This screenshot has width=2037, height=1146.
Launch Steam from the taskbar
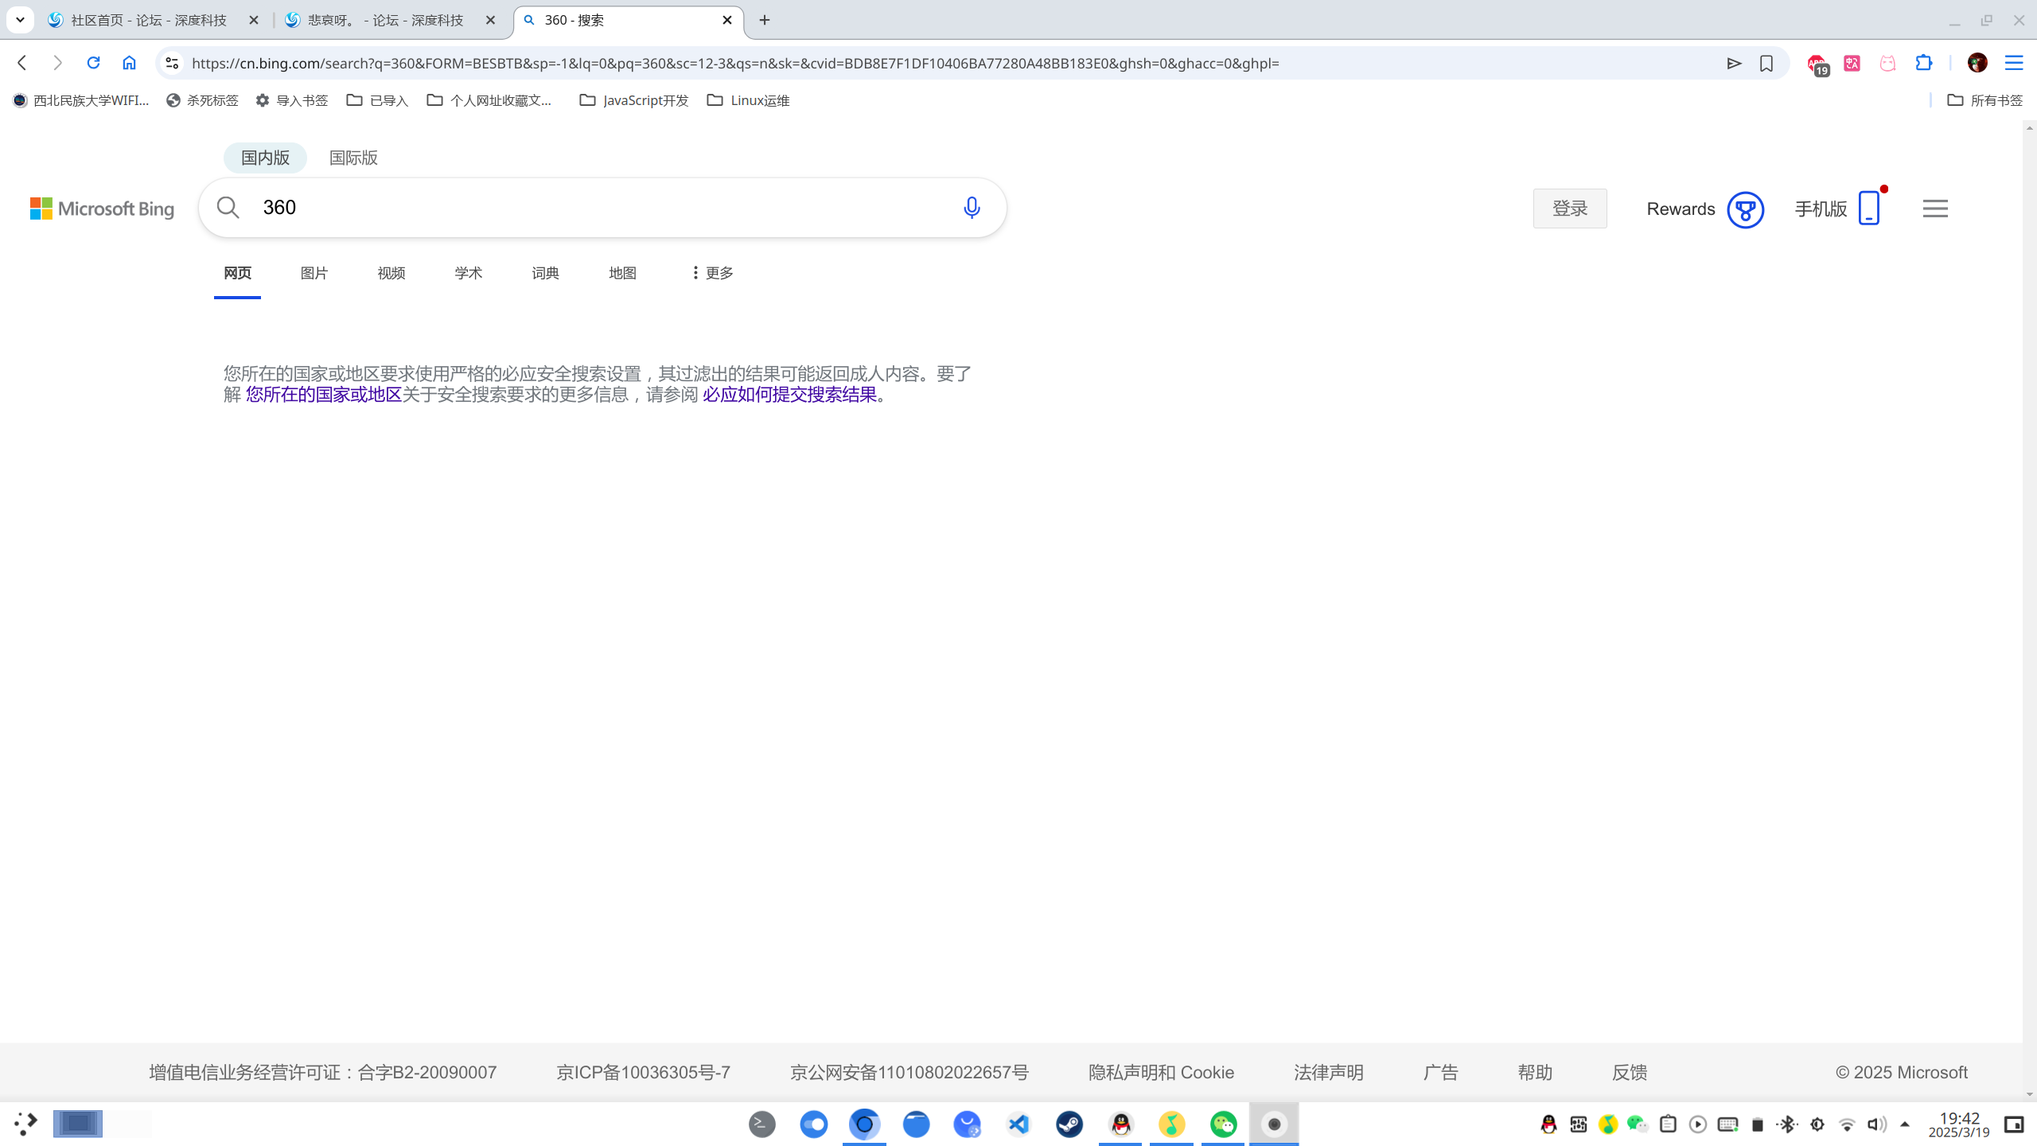tap(1069, 1125)
